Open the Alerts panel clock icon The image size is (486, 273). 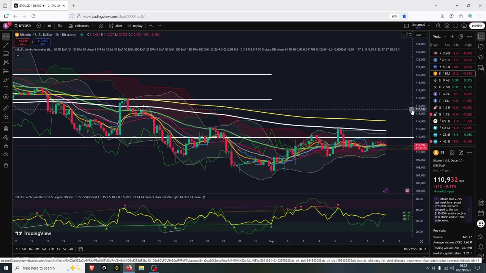click(x=481, y=47)
